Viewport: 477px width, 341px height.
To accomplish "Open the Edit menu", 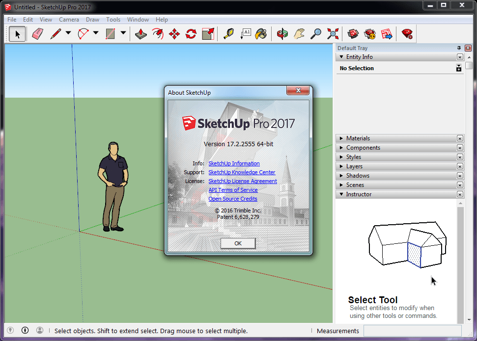I will tap(28, 20).
